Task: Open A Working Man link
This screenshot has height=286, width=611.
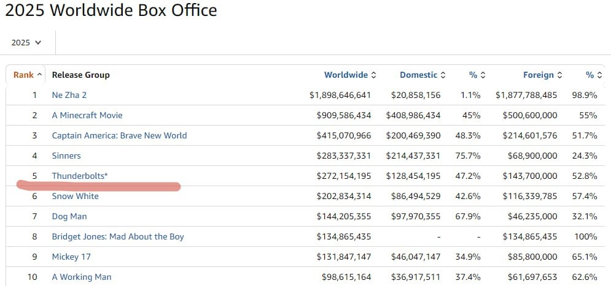Action: pyautogui.click(x=82, y=277)
